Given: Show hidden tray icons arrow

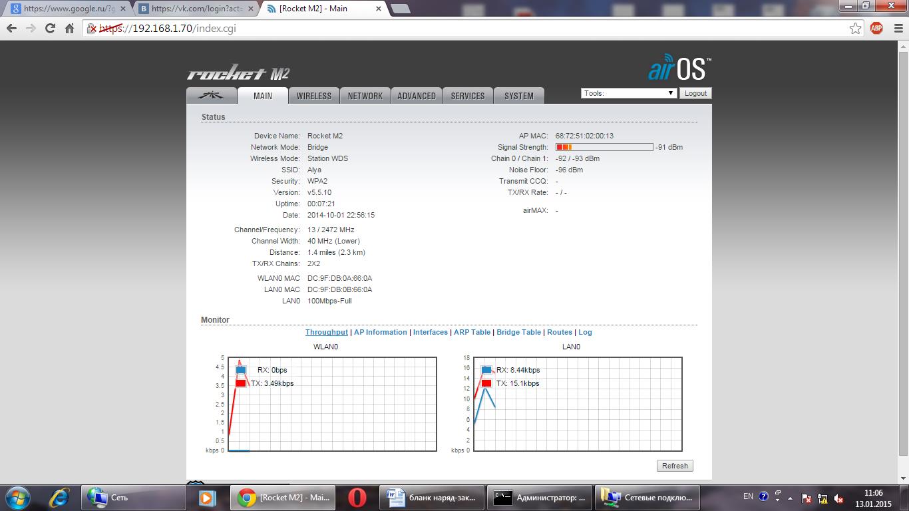Looking at the screenshot, I should pos(791,497).
